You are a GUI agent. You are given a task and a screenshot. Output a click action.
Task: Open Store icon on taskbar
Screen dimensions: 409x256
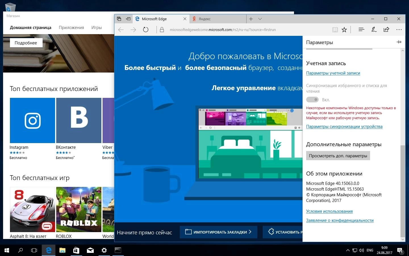[76, 250]
